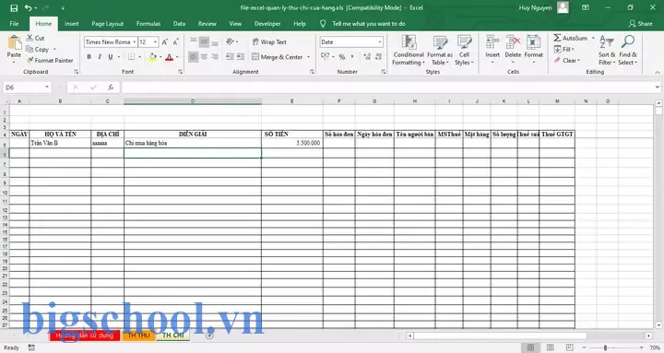Screen dimensions: 664x353
Task: Toggle Italic formatting
Action: [100, 57]
